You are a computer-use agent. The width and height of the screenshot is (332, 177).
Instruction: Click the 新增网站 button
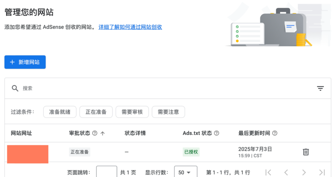(x=25, y=62)
